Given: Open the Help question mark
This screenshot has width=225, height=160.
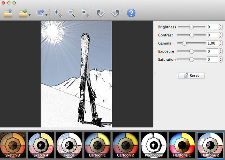Looking at the screenshot, I should (x=131, y=13).
